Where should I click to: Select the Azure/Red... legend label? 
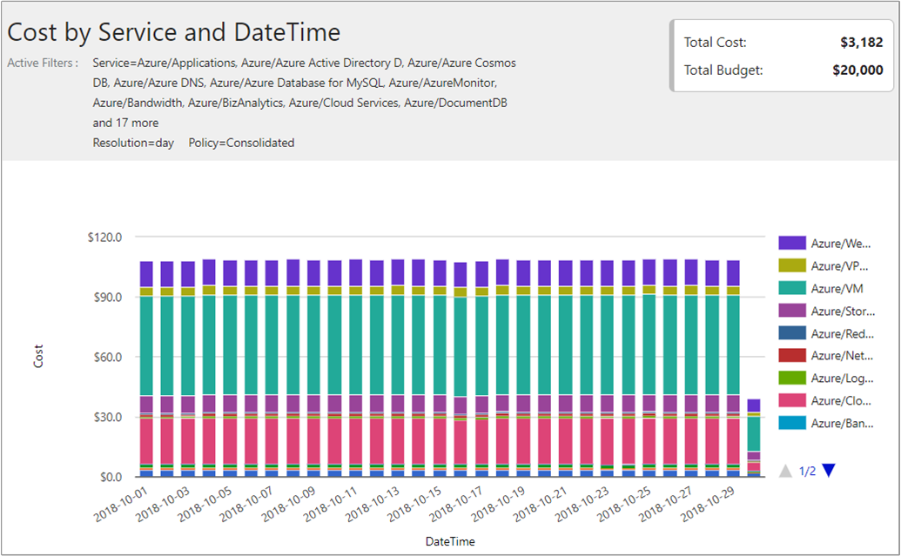coord(843,333)
